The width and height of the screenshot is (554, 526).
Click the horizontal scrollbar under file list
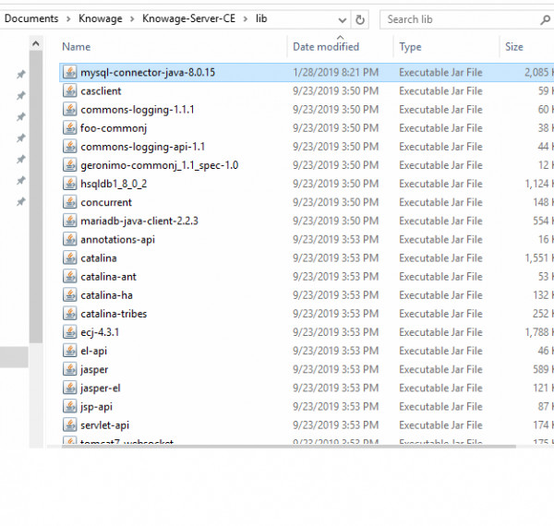pyautogui.click(x=288, y=447)
